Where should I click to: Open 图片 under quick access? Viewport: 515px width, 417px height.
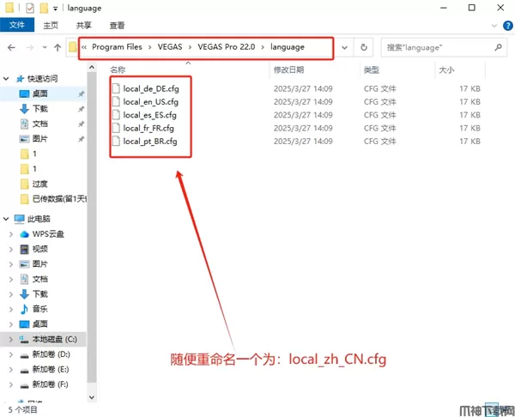click(x=39, y=139)
